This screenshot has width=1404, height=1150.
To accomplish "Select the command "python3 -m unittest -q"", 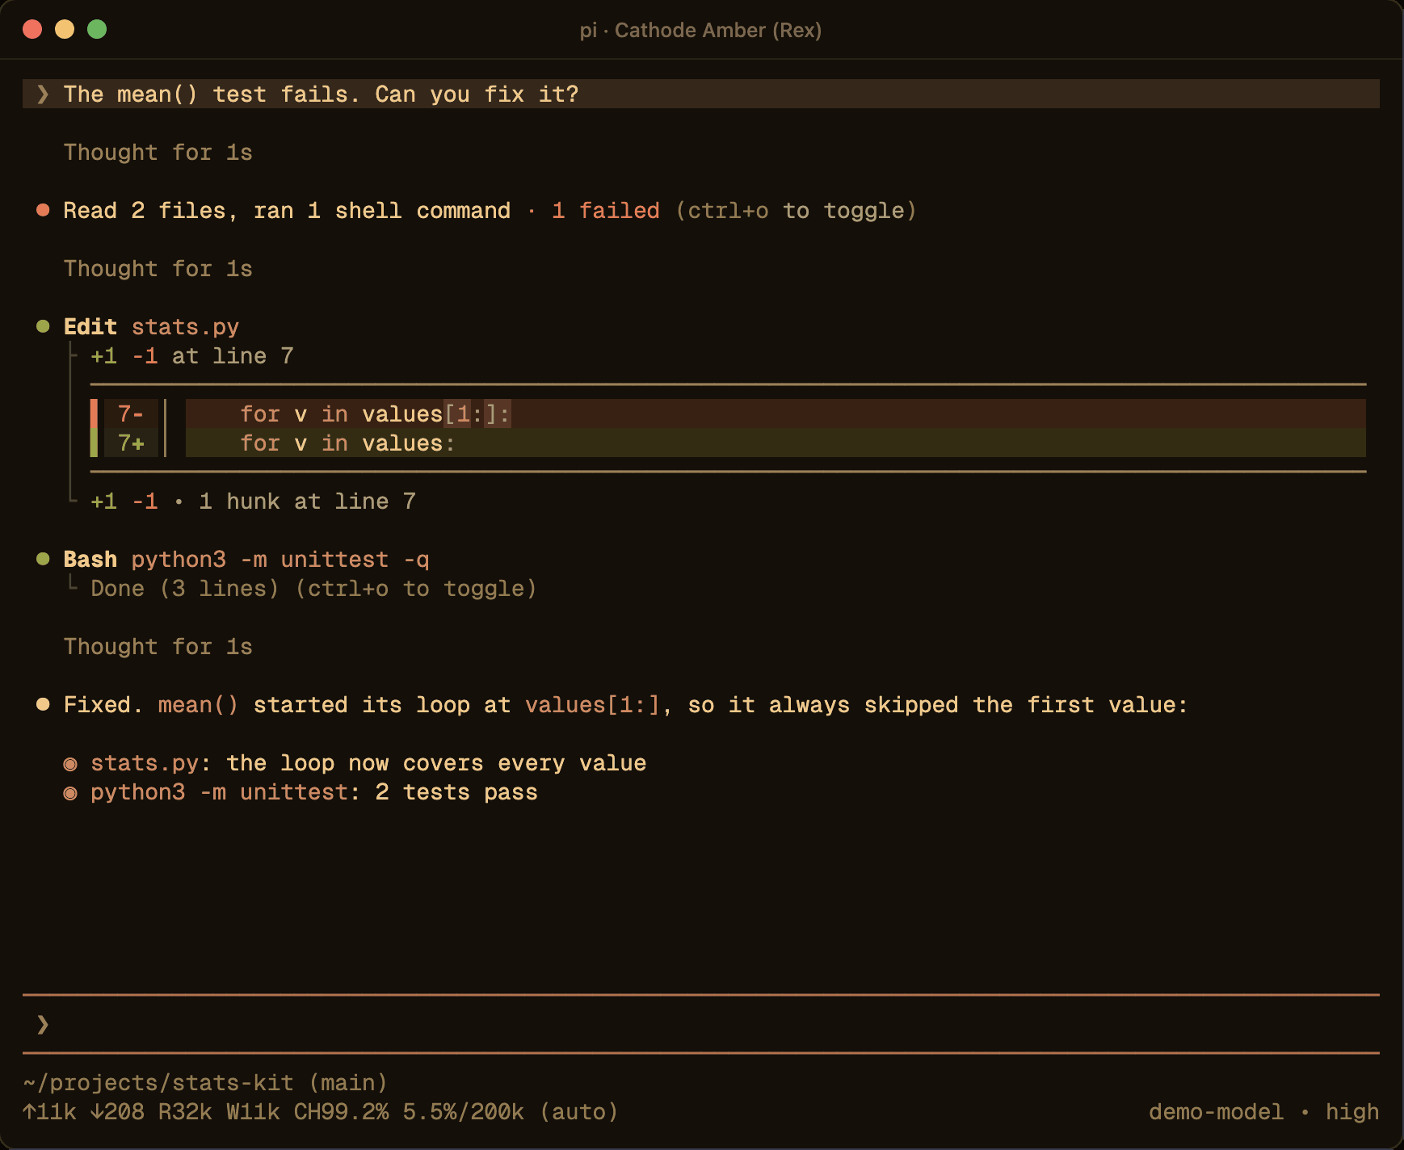I will (x=280, y=560).
